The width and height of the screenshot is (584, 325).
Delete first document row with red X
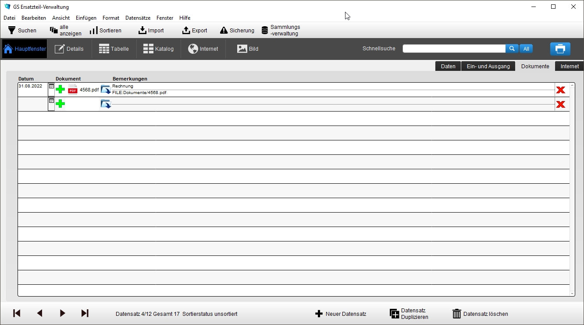pyautogui.click(x=560, y=90)
